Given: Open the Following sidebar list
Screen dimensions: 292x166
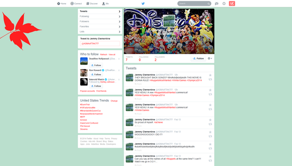Looking at the screenshot, I should click(100, 16).
